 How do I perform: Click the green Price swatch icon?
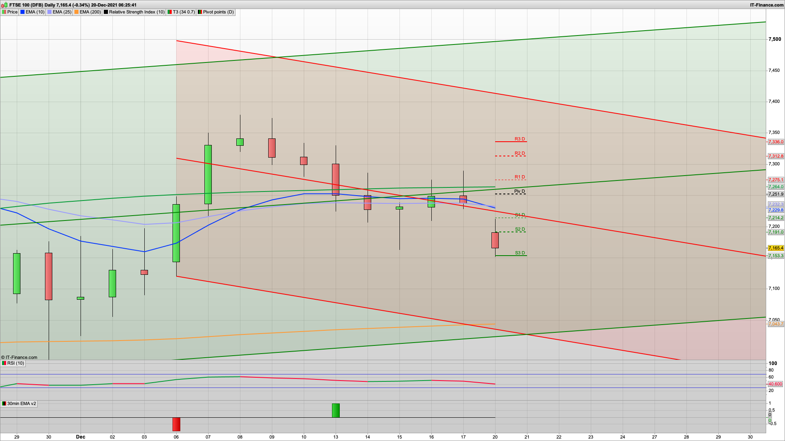(4, 12)
